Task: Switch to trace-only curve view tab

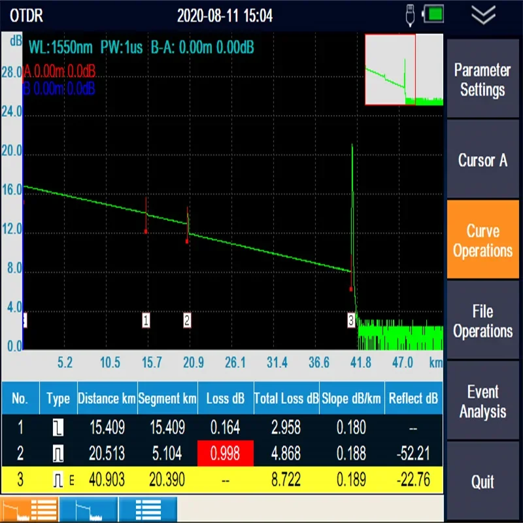Action: (x=89, y=510)
